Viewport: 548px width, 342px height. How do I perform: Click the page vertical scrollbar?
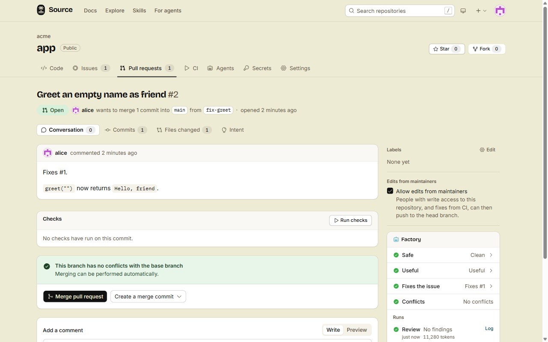[545, 133]
